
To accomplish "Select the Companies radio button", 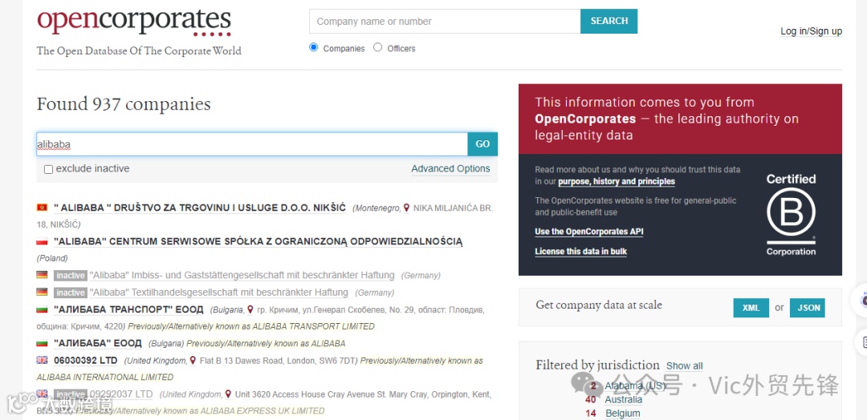I will click(314, 47).
